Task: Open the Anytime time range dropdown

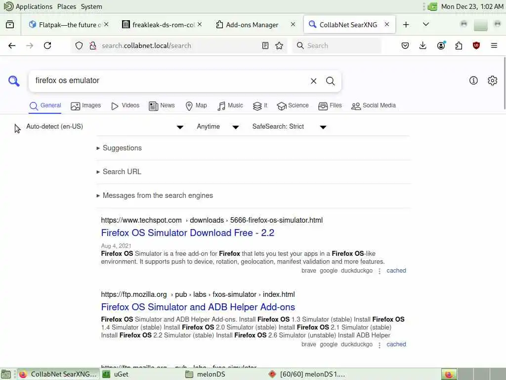Action: coord(218,127)
